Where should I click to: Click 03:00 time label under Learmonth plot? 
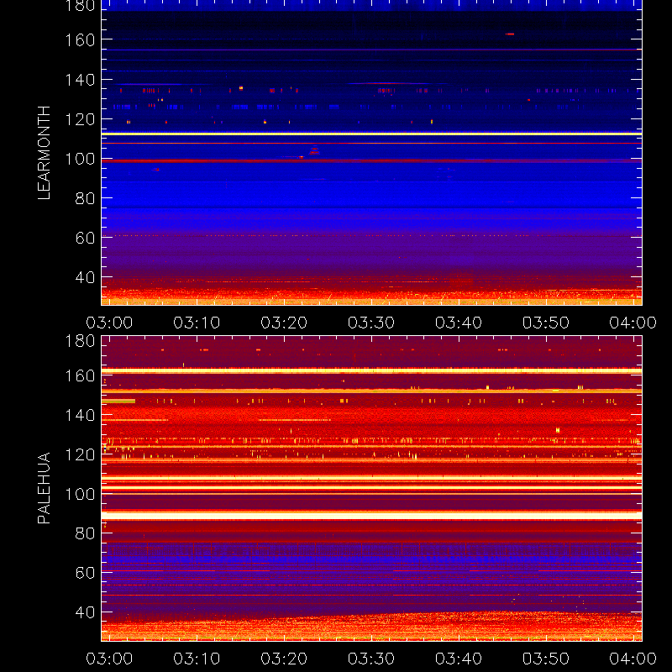click(x=109, y=323)
